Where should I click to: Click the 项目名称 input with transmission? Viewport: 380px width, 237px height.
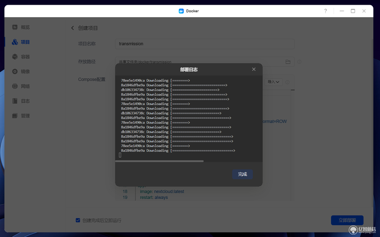click(x=205, y=44)
